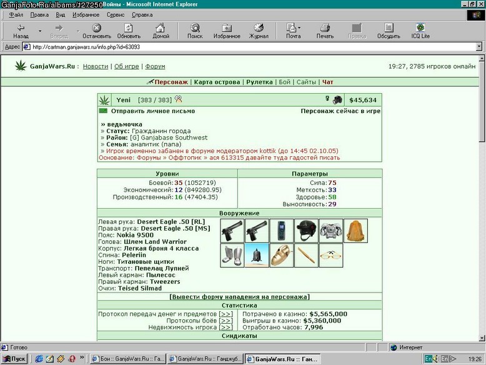Open Search (Поиск) toolbar icon
Screen dimensions: 486x365
pyautogui.click(x=195, y=31)
